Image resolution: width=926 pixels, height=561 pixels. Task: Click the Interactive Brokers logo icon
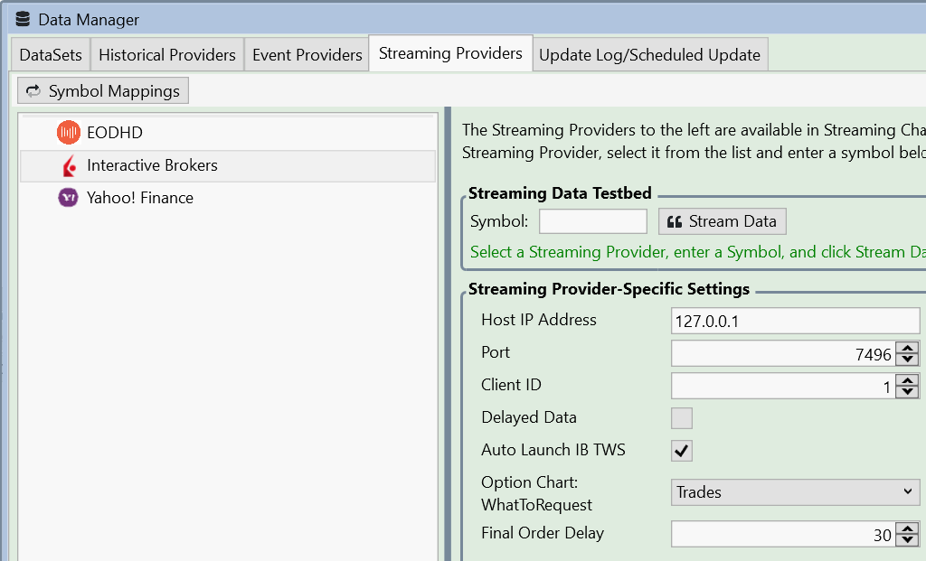69,165
